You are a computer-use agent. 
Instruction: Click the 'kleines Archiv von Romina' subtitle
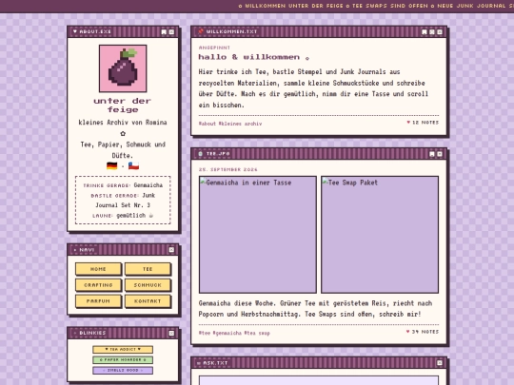click(123, 123)
